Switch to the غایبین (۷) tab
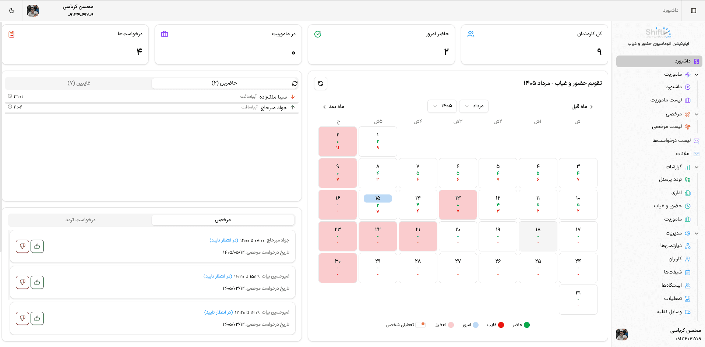Screen dimensions: 705x347 click(79, 83)
